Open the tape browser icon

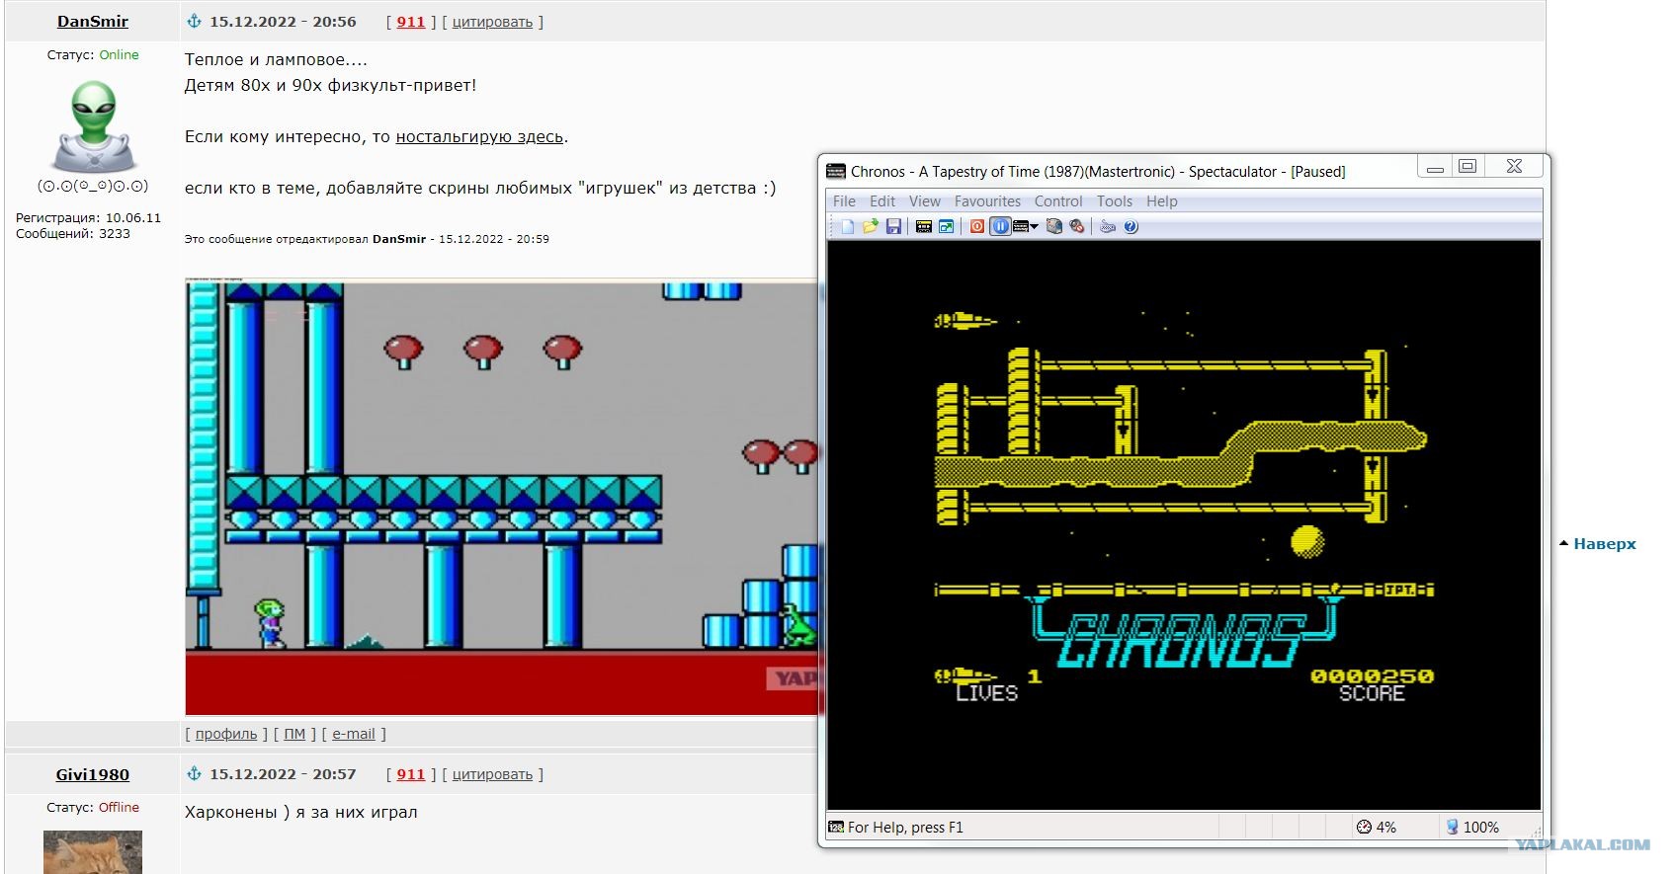tap(924, 226)
